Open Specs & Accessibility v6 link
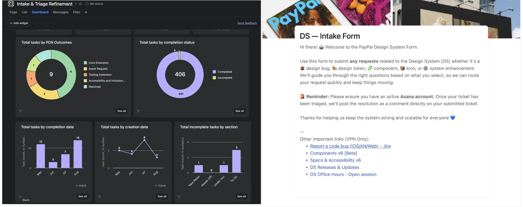 coord(336,160)
